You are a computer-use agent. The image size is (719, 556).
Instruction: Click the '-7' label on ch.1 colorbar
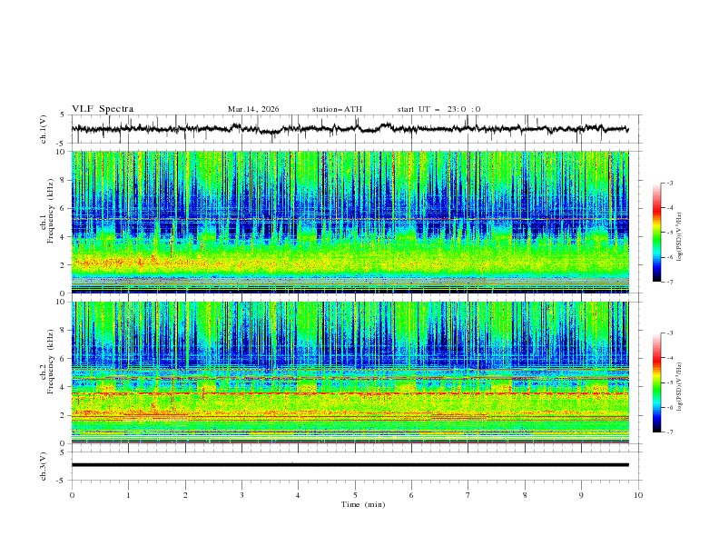click(x=669, y=282)
